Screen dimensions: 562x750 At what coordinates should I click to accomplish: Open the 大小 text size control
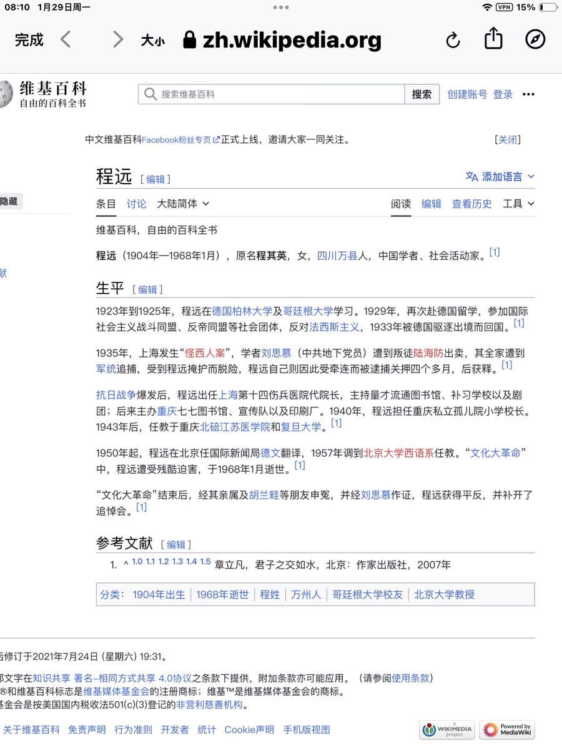click(152, 41)
